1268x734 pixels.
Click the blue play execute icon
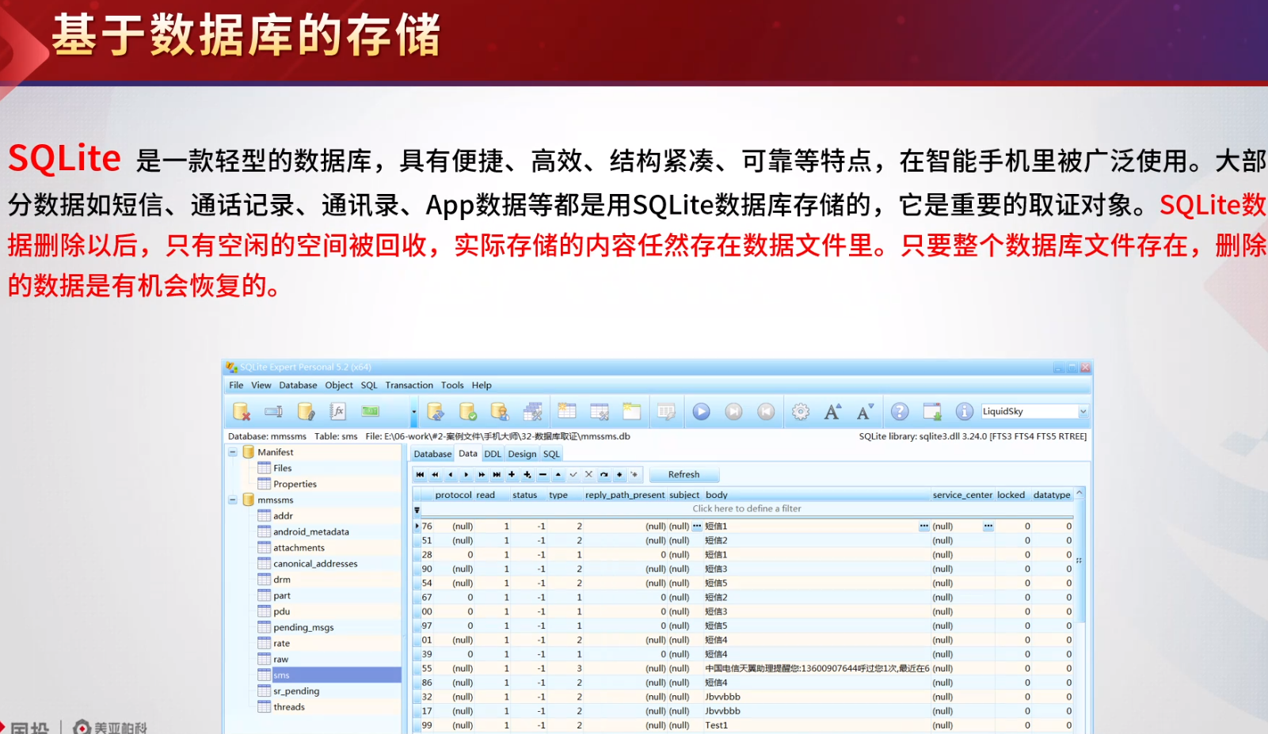click(702, 412)
